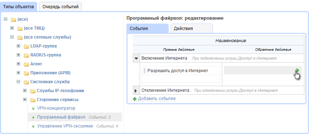Select the (все) tree item

point(23,19)
